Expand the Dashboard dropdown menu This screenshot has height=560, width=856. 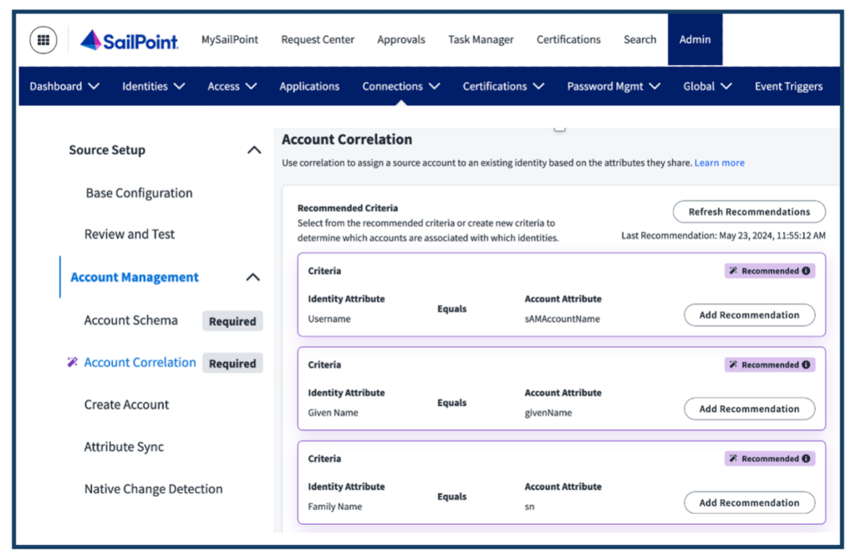click(x=64, y=86)
